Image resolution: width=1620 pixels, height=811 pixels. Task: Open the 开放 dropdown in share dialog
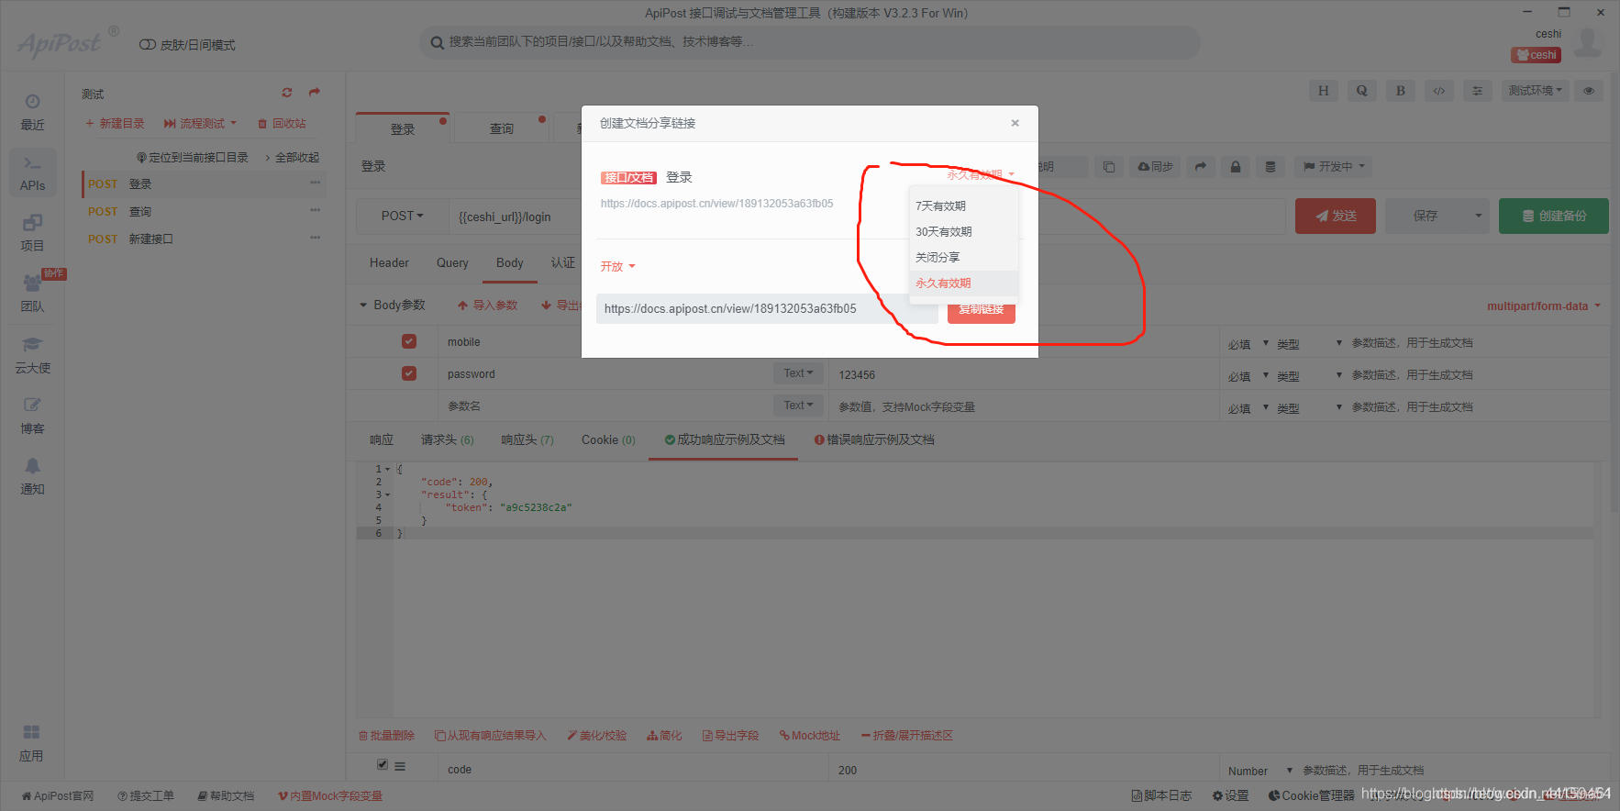[617, 266]
